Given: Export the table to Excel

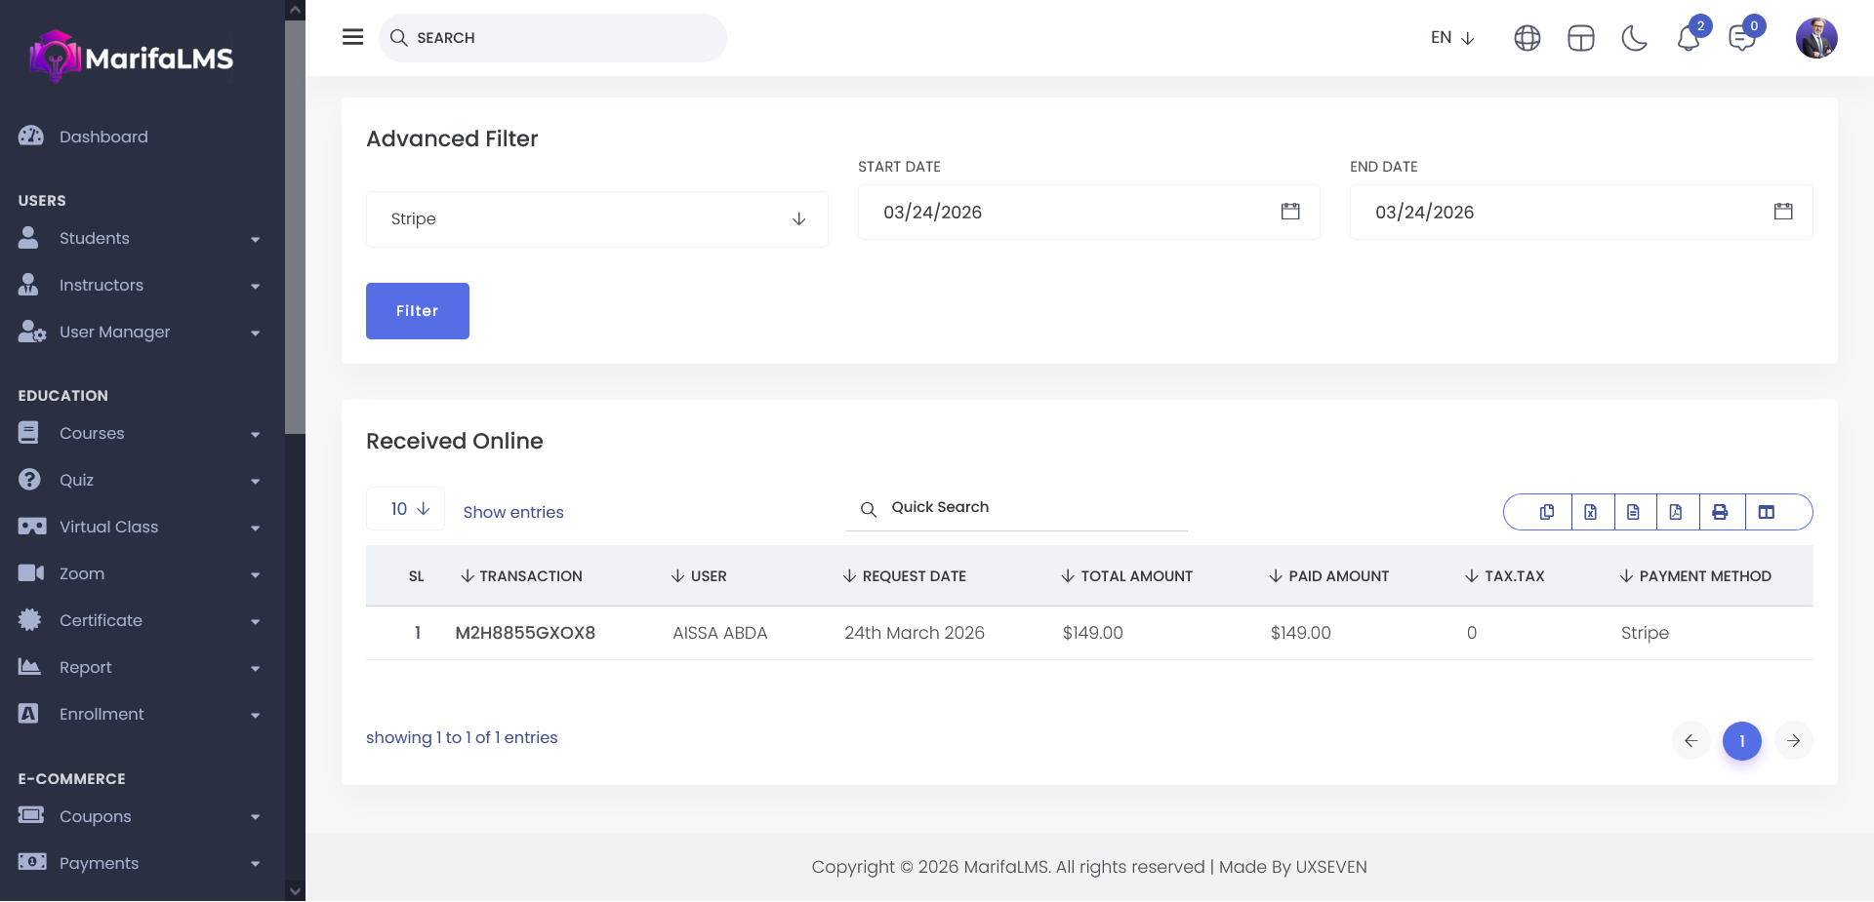Looking at the screenshot, I should 1590,512.
